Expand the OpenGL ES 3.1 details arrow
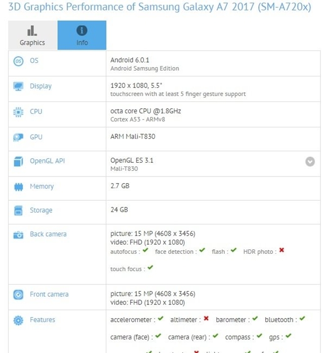The height and width of the screenshot is (353, 324). (310, 162)
